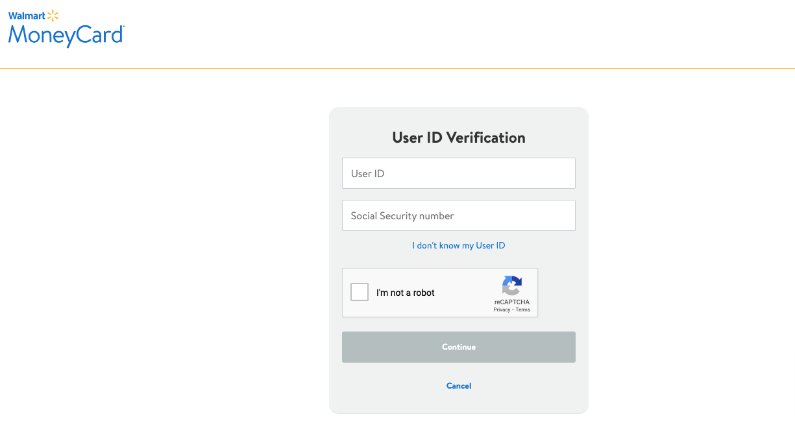The height and width of the screenshot is (423, 795).
Task: Open the "I don't know my User ID" link
Action: (x=458, y=245)
